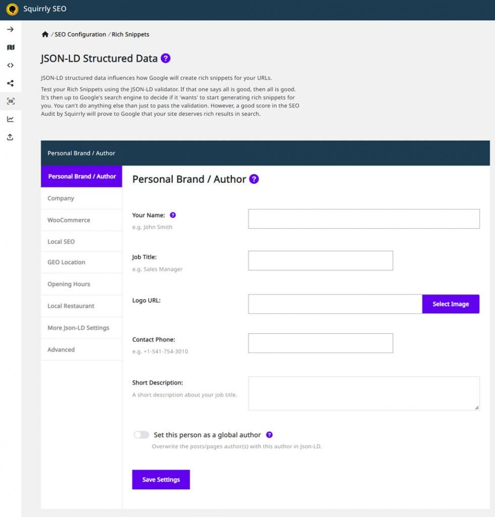
Task: Open the code brackets sidebar icon
Action: pyautogui.click(x=10, y=65)
